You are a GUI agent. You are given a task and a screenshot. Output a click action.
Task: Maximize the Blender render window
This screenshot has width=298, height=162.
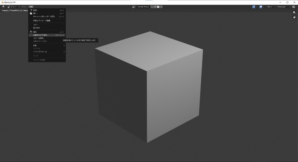coord(287,2)
